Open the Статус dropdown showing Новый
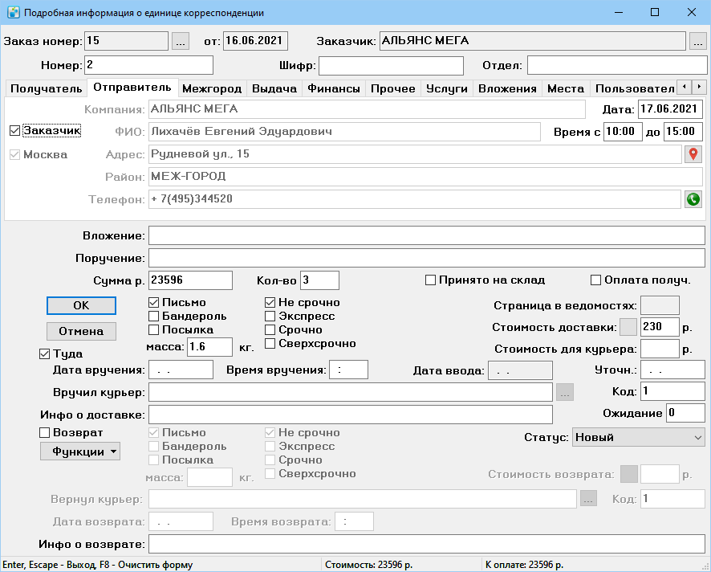This screenshot has width=711, height=572. 639,438
